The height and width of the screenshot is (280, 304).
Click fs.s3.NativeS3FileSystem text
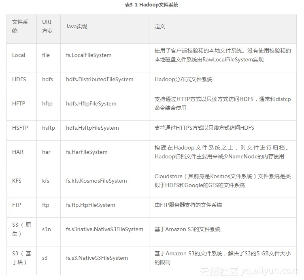click(97, 258)
